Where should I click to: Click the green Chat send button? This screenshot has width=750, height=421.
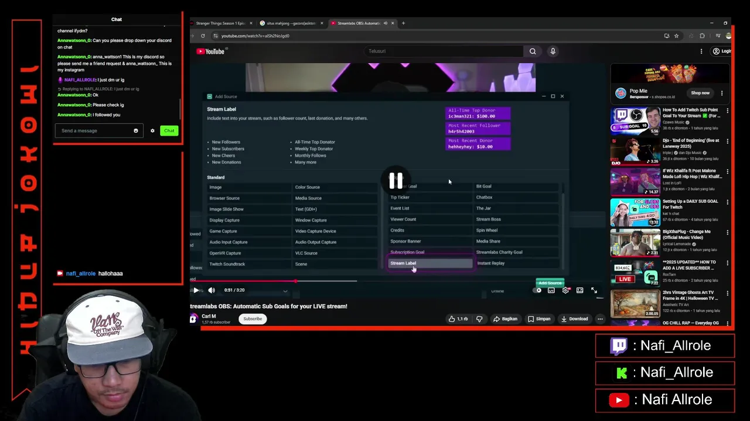pos(169,130)
